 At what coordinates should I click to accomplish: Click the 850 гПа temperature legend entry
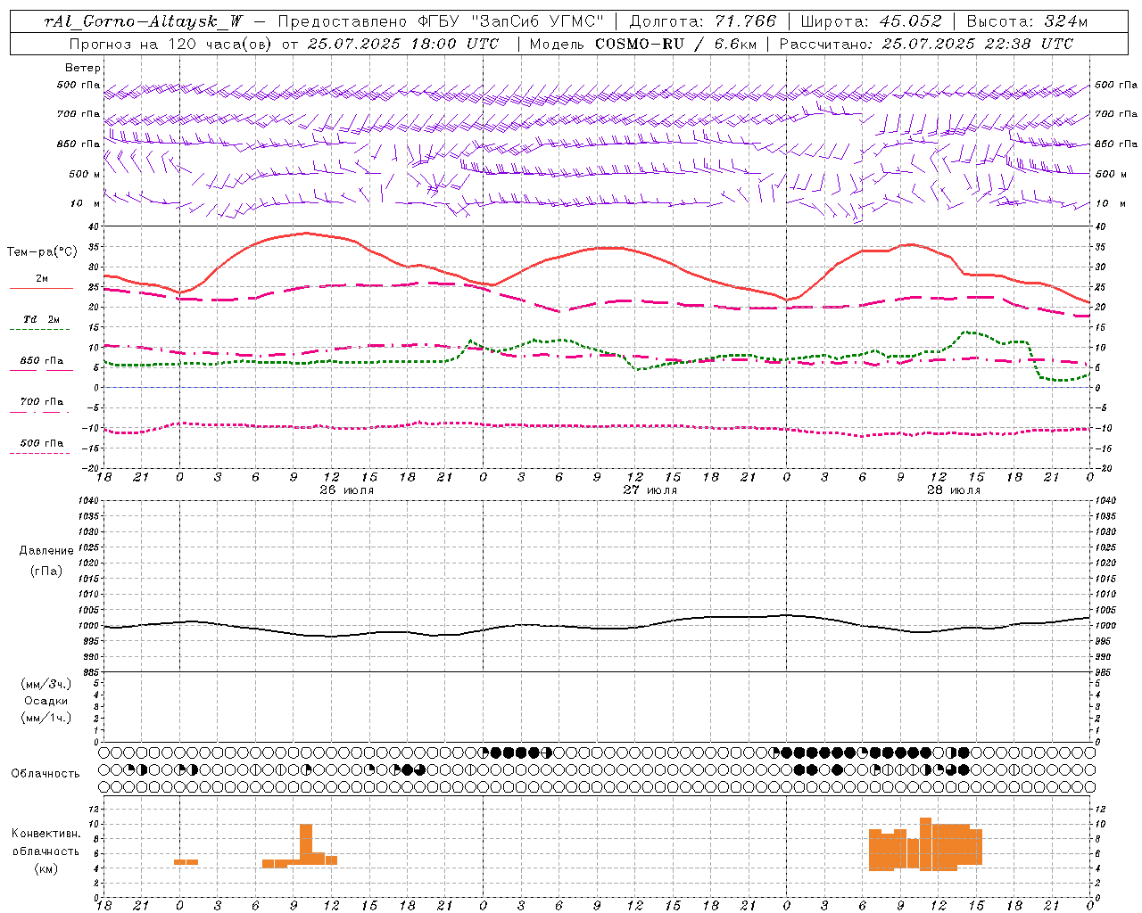(42, 360)
